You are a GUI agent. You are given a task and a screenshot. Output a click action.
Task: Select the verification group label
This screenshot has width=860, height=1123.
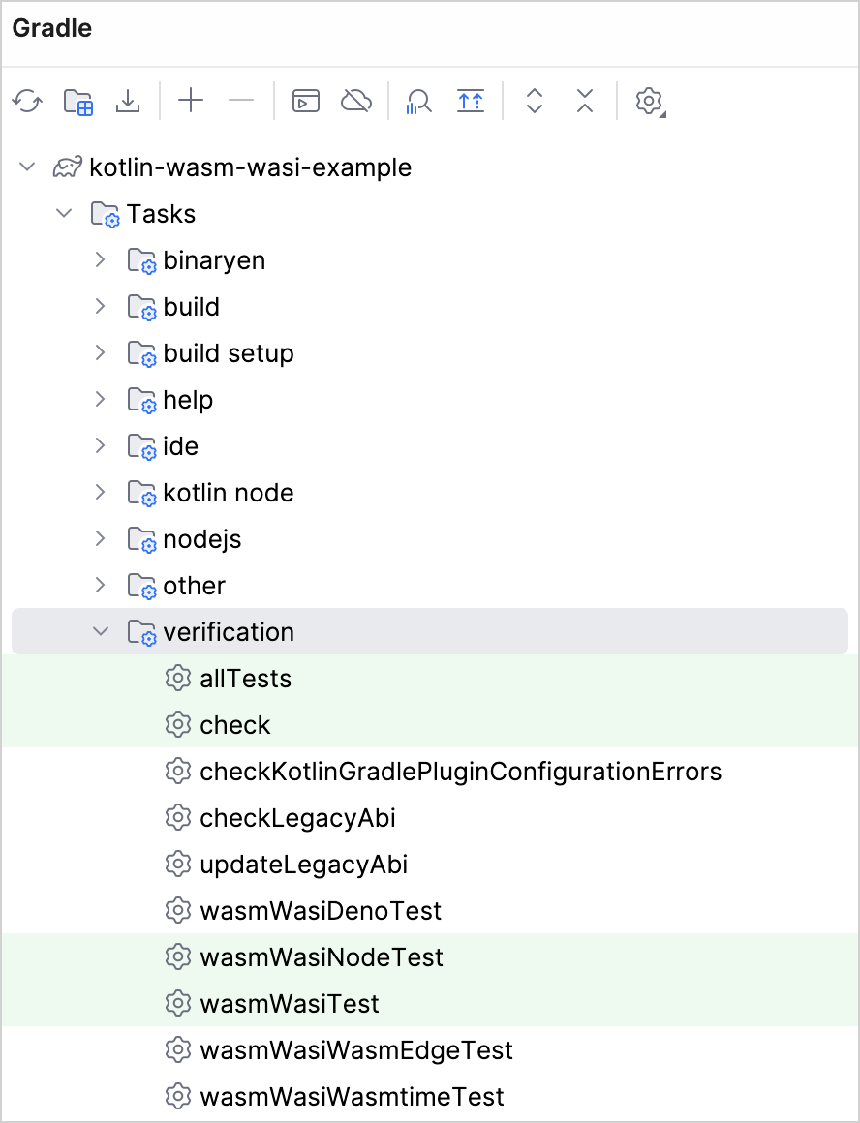tap(229, 632)
